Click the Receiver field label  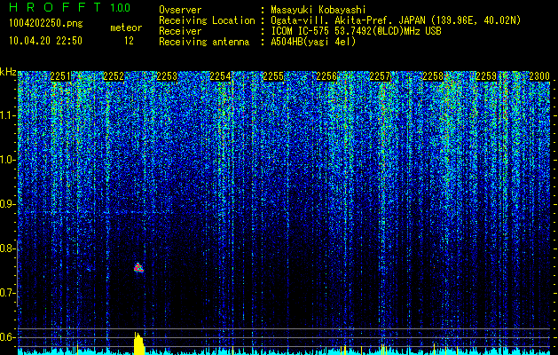(180, 31)
